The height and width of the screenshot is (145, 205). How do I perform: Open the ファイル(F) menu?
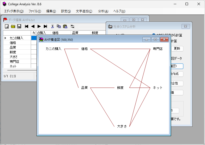point(35,11)
